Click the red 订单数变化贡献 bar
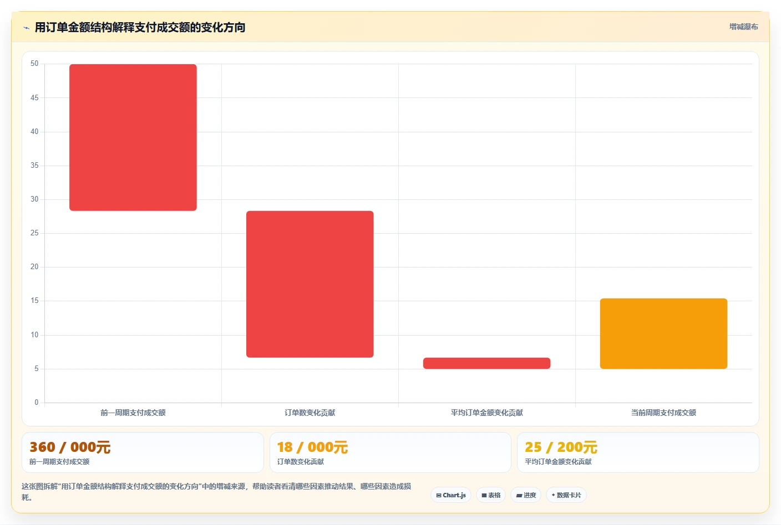The image size is (781, 525). click(310, 284)
